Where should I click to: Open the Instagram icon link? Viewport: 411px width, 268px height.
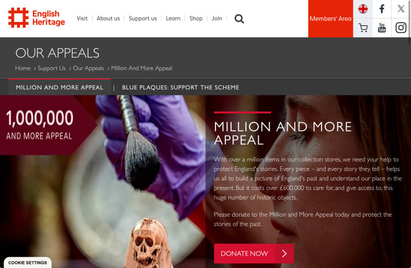click(x=401, y=28)
